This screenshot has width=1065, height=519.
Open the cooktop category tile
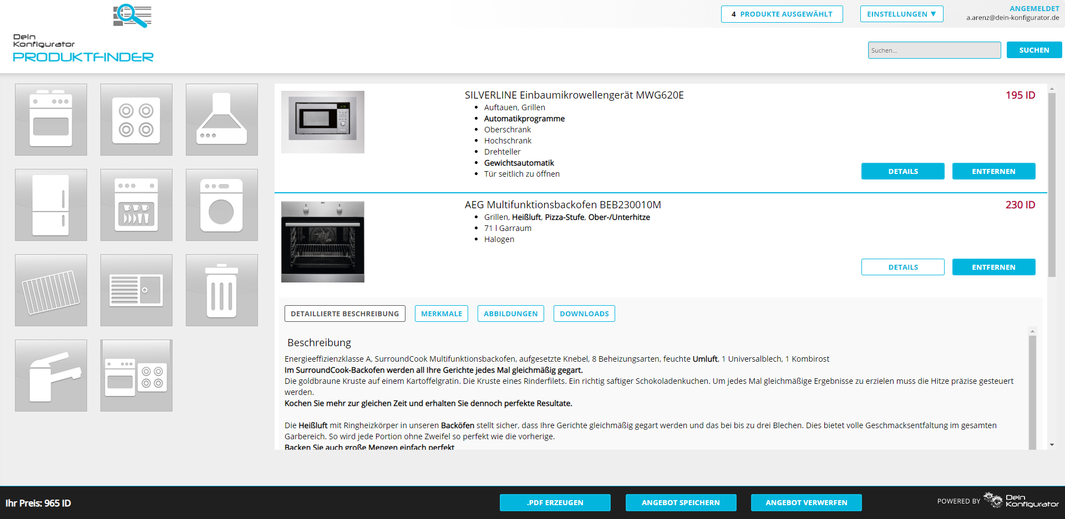tap(136, 120)
